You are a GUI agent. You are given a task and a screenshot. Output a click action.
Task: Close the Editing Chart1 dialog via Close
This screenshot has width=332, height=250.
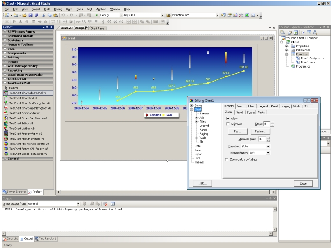coord(303,183)
